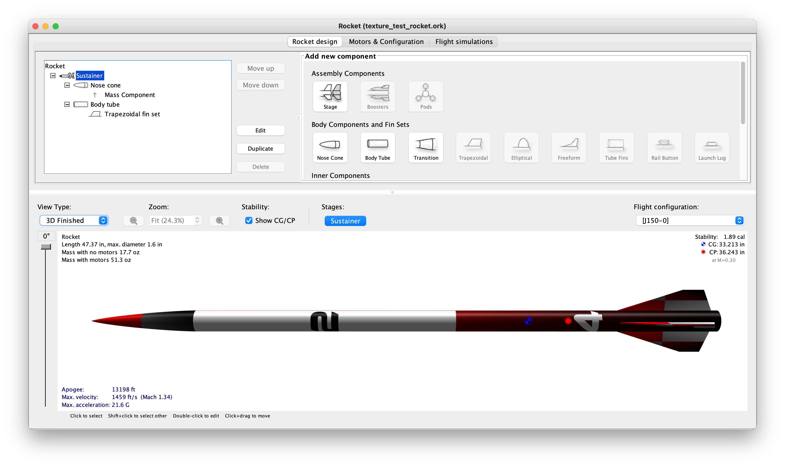Add a Trapezoidal fin set
The height and width of the screenshot is (467, 785).
click(473, 148)
